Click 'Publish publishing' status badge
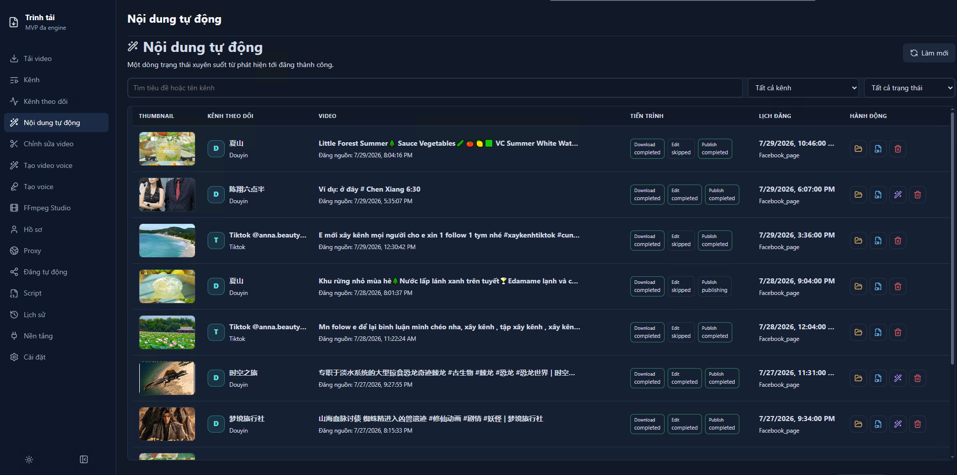Image resolution: width=957 pixels, height=475 pixels. (x=715, y=286)
